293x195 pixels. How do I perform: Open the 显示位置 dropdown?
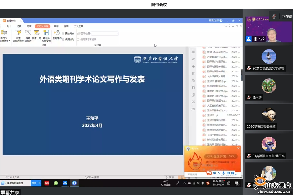(x=105, y=33)
